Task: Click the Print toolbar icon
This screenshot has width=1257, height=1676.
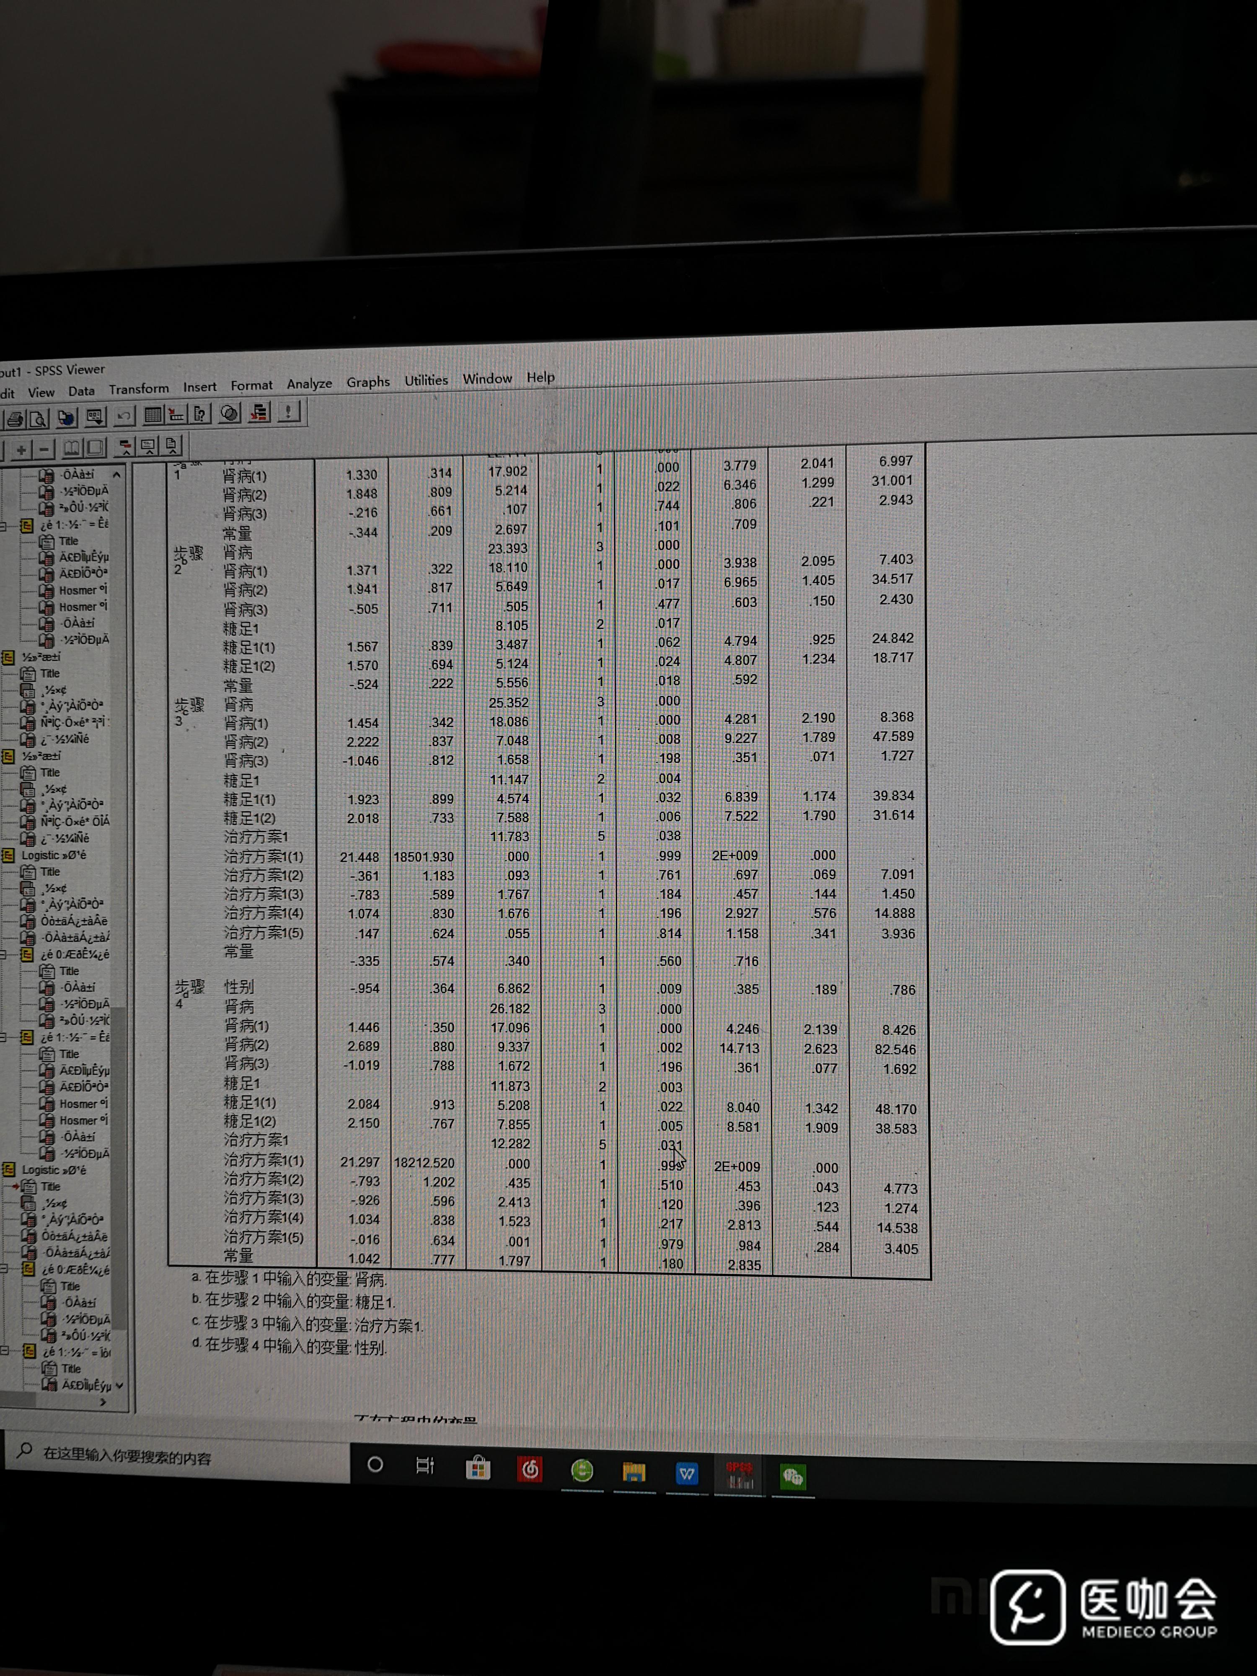Action: pos(15,418)
